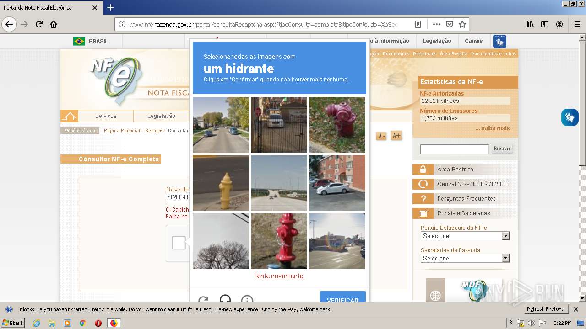Open Portais Estaduais da NF-e dropdown
586x329 pixels.
point(465,236)
